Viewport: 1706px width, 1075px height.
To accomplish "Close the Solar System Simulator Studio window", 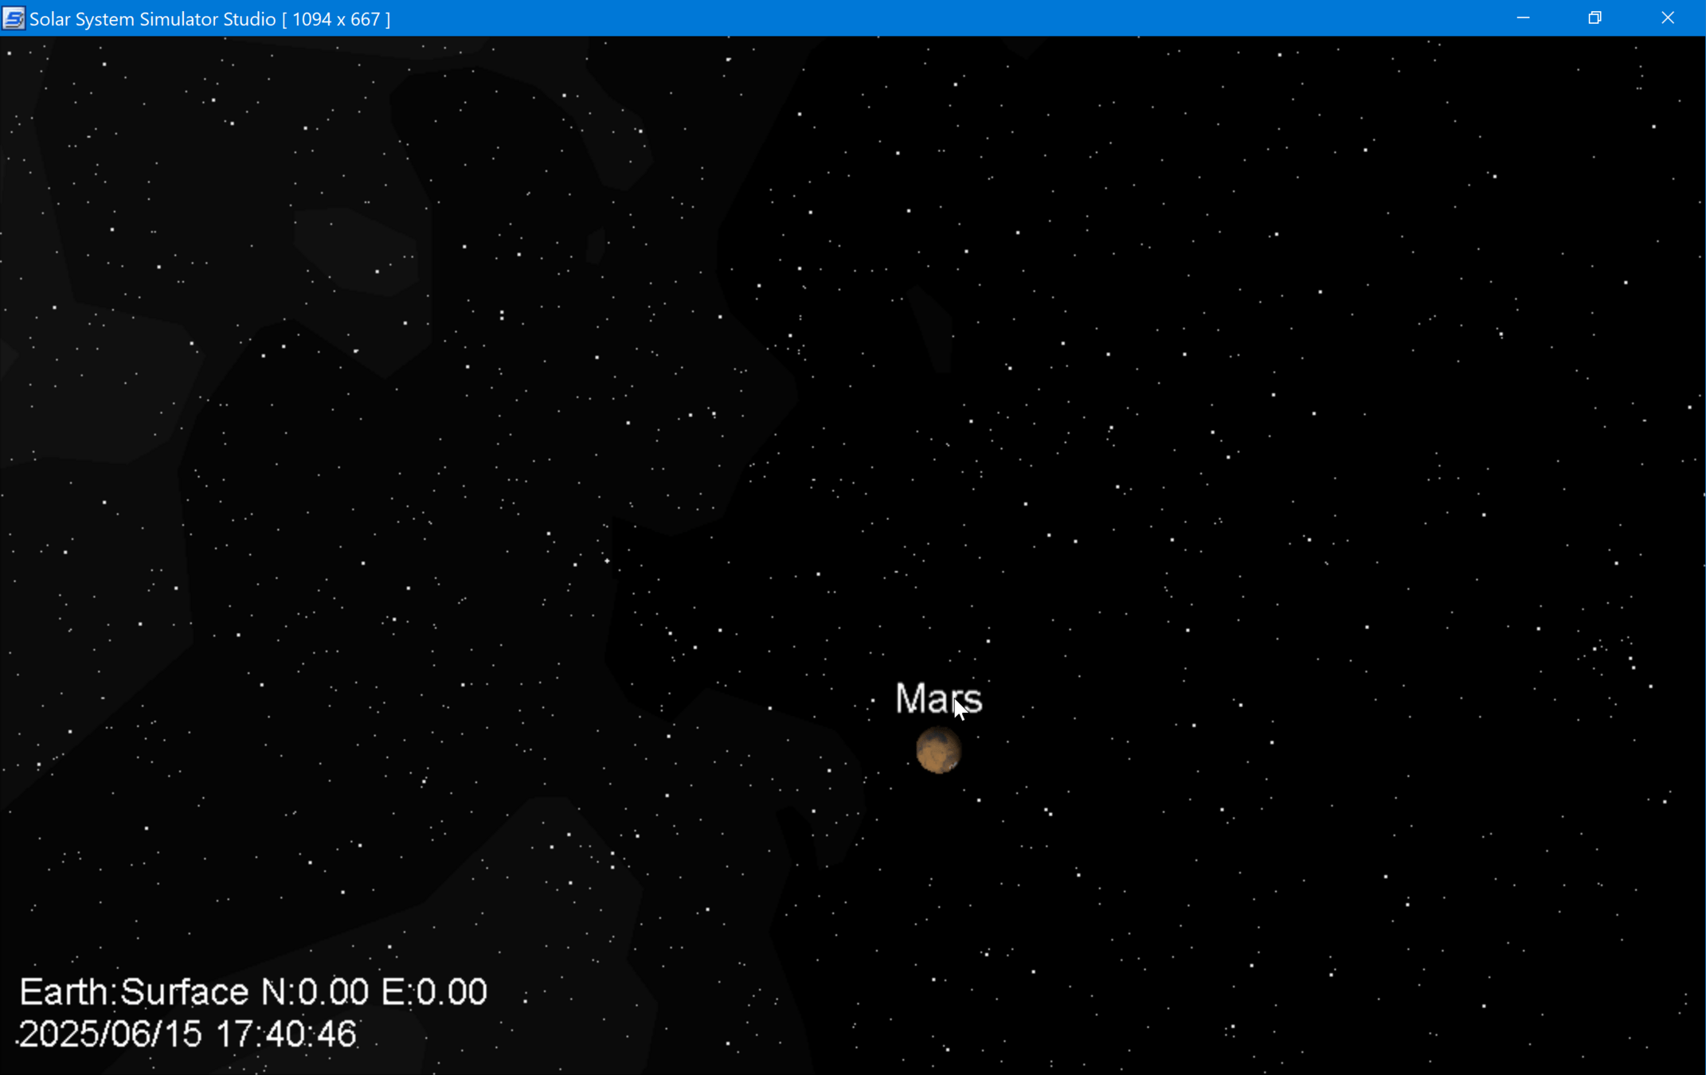I will [x=1668, y=18].
